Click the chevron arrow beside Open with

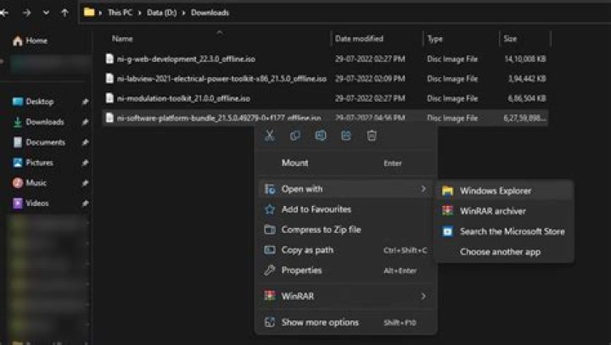[423, 189]
